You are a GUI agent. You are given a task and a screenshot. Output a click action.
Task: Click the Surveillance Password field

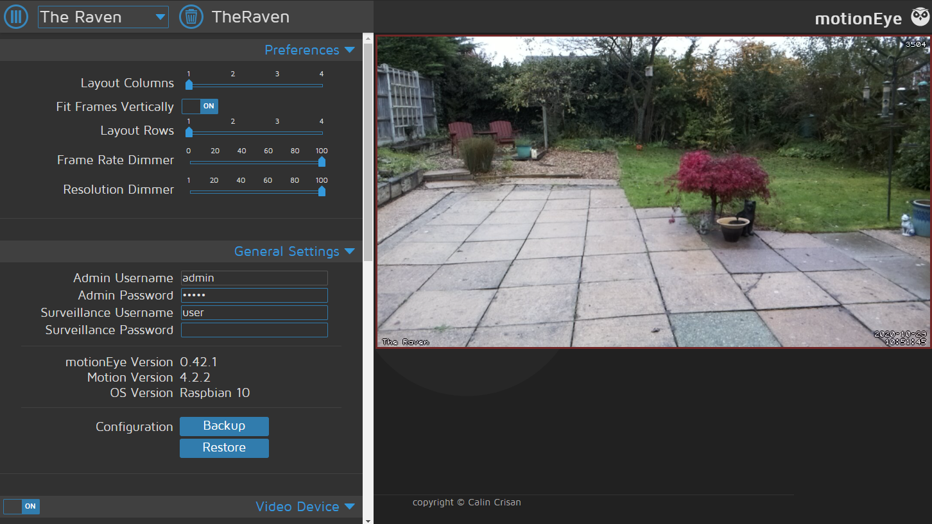[254, 330]
